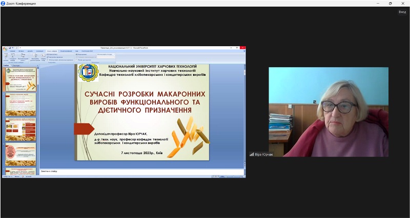Switch to Структура pane tab
The image size is (410, 218).
pos(16,66)
